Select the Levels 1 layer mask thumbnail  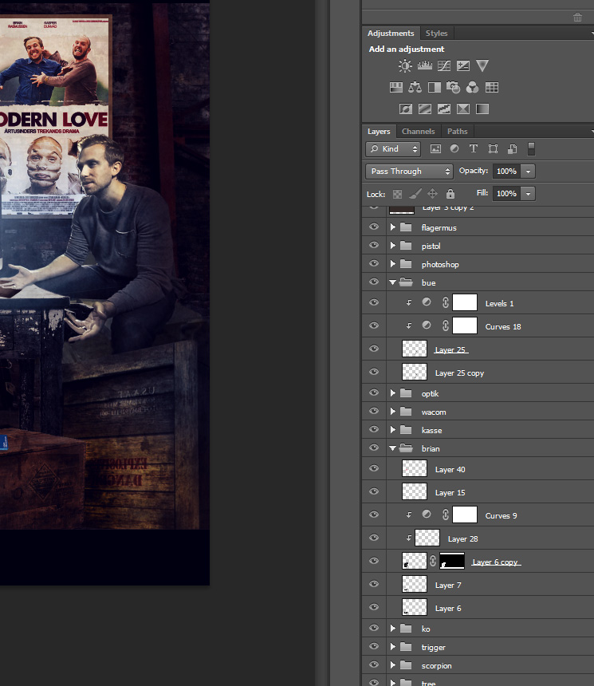click(465, 302)
